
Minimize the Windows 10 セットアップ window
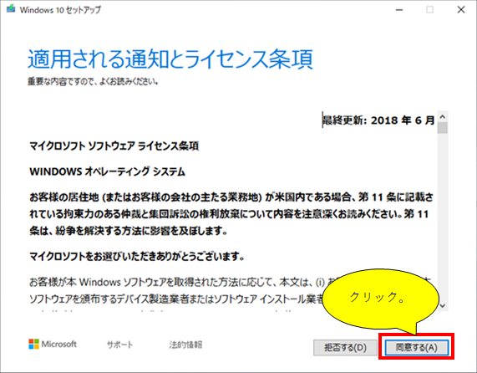pyautogui.click(x=399, y=10)
